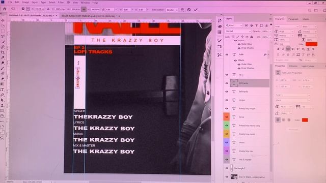Open the blend mode Normal dropdown
Viewport: 326px width, 183px height.
pos(238,31)
